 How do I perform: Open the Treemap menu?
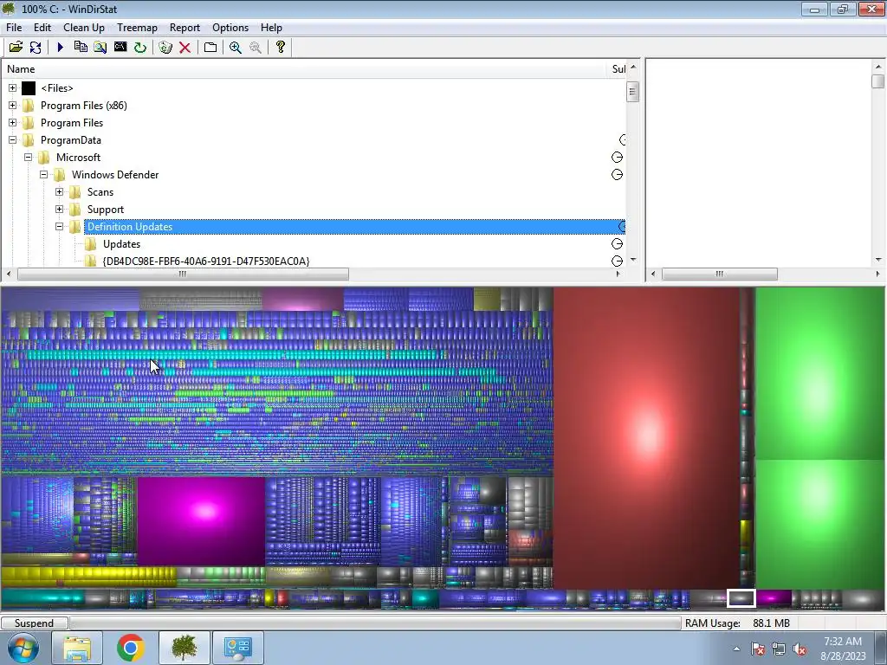[x=137, y=28]
